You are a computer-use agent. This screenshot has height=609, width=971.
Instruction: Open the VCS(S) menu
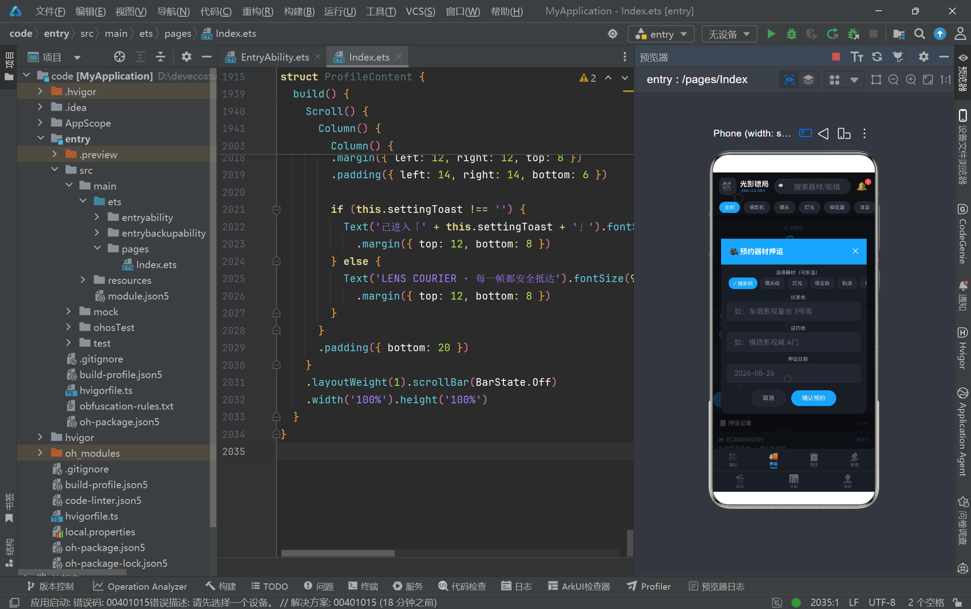(420, 11)
